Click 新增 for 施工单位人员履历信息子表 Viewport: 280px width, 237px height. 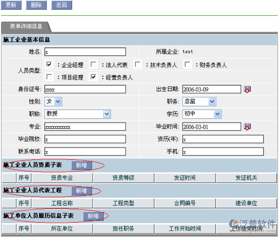pyautogui.click(x=93, y=216)
